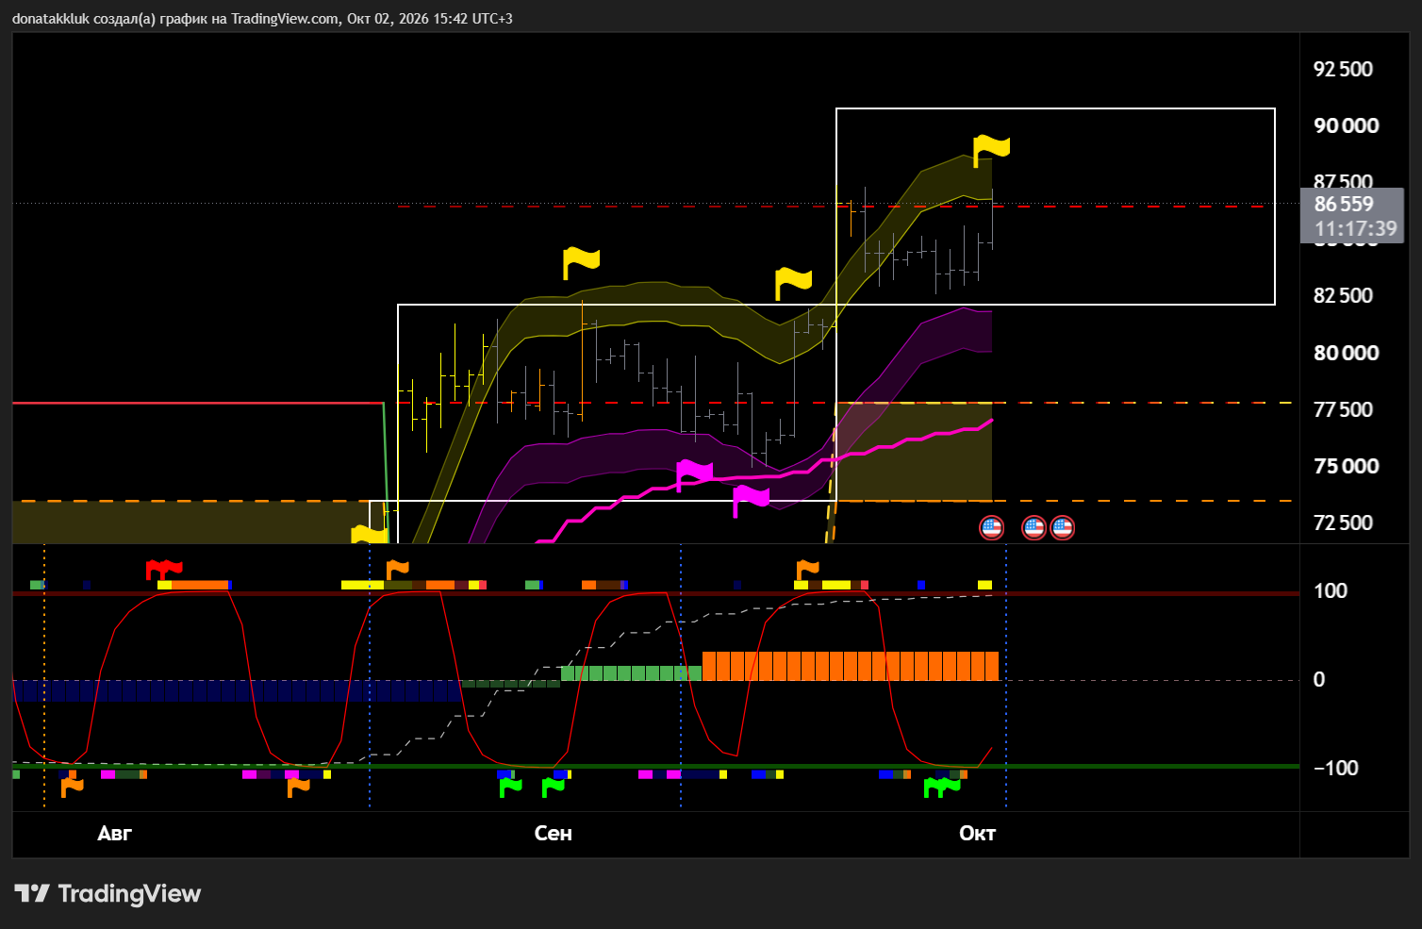Open the TradingView logo link
Viewport: 1422px width, 929px height.
coord(107,893)
